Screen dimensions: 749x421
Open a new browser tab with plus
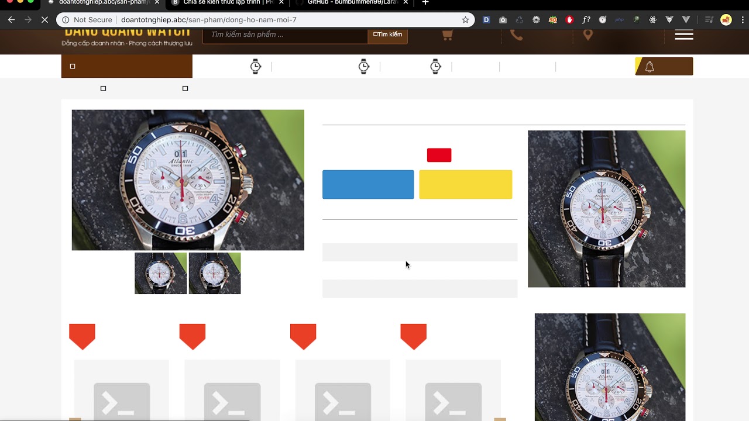(425, 2)
